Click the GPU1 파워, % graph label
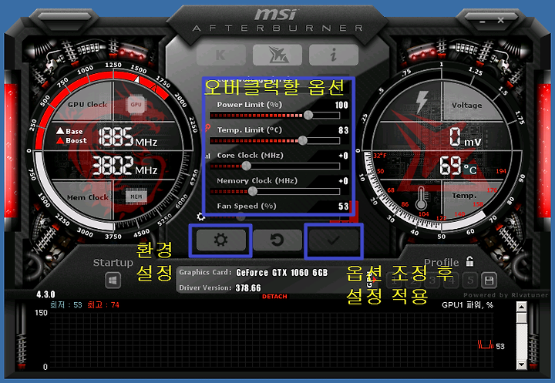Screen dimensions: 555x383 point(467,305)
